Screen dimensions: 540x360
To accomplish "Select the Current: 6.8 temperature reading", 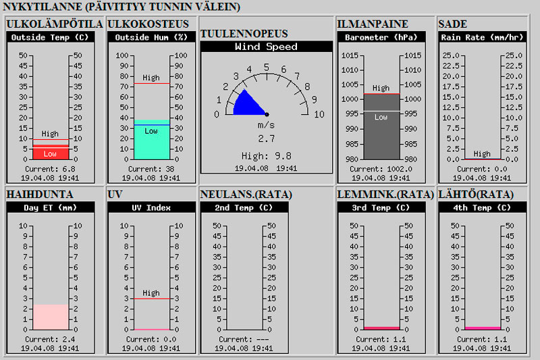I will pos(50,169).
